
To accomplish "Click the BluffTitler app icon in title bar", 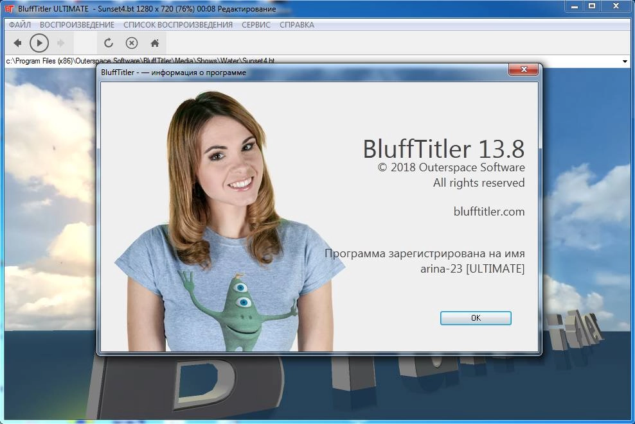I will pyautogui.click(x=9, y=8).
